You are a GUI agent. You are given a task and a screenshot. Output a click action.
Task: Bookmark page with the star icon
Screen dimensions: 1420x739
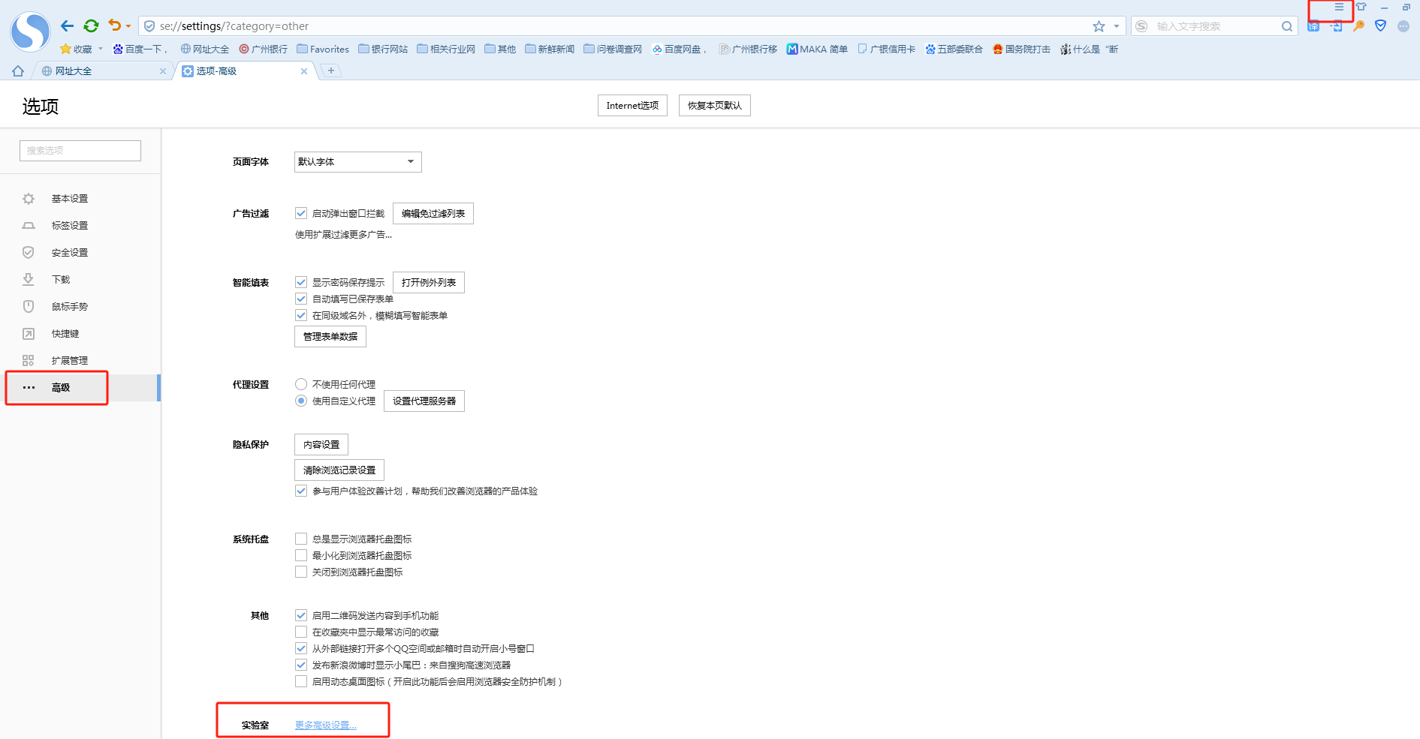[x=1099, y=26]
